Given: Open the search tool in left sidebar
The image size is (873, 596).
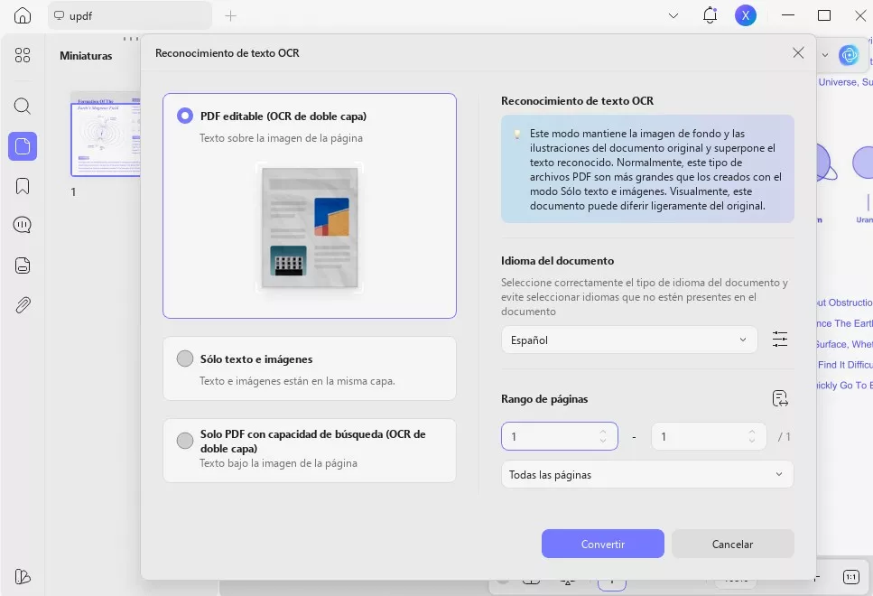Looking at the screenshot, I should [23, 106].
